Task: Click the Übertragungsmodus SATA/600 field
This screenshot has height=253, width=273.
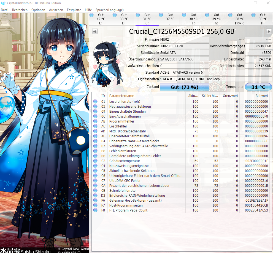Action: [x=184, y=59]
